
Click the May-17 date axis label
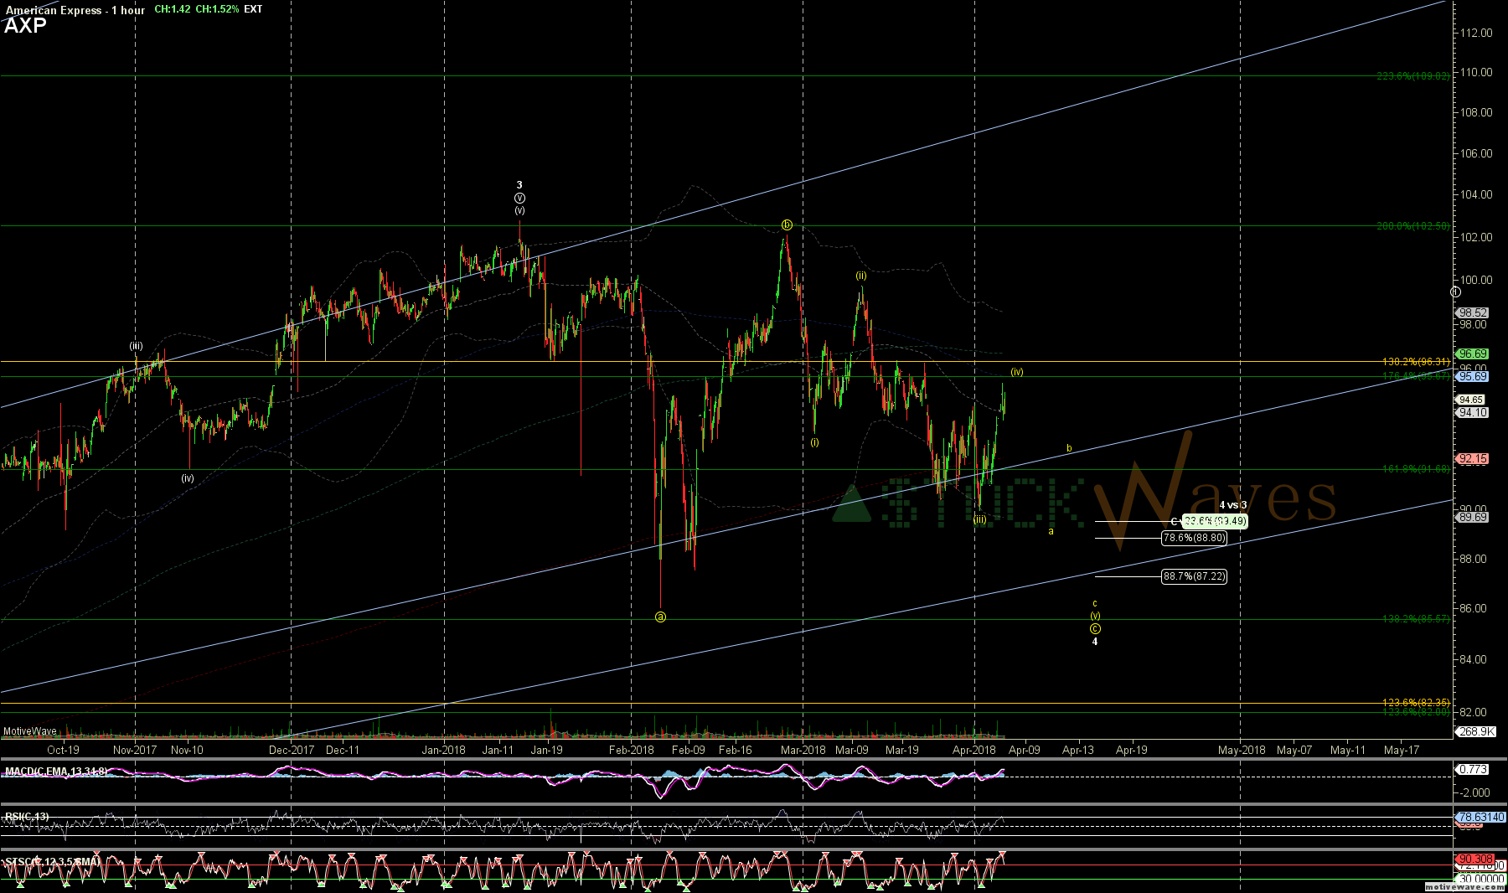click(x=1402, y=750)
